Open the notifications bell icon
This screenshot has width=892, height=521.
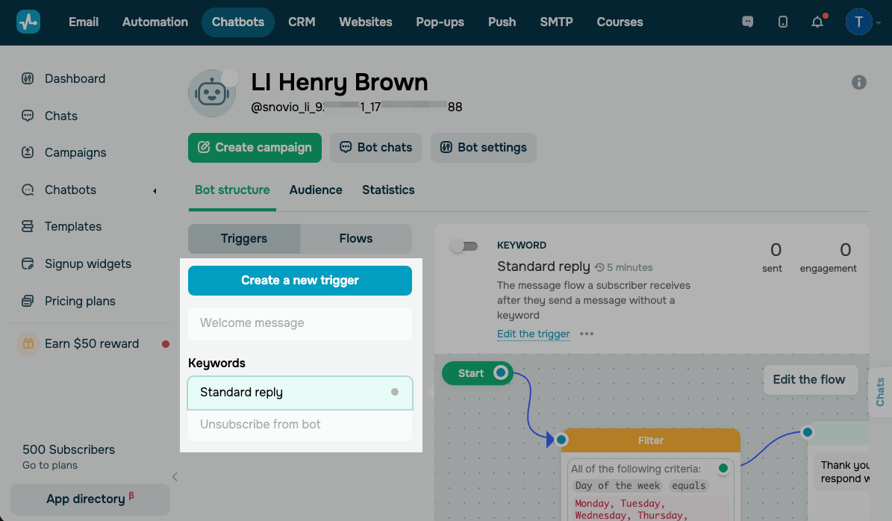tap(817, 22)
